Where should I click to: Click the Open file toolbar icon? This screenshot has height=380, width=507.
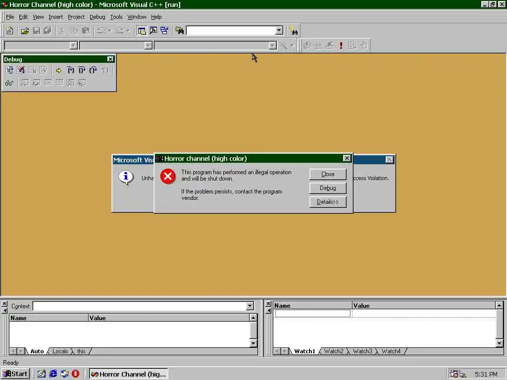25,31
